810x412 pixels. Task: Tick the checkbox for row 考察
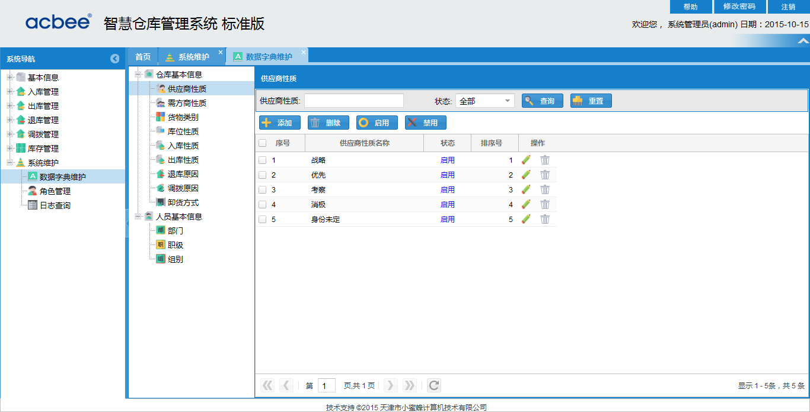(x=262, y=189)
